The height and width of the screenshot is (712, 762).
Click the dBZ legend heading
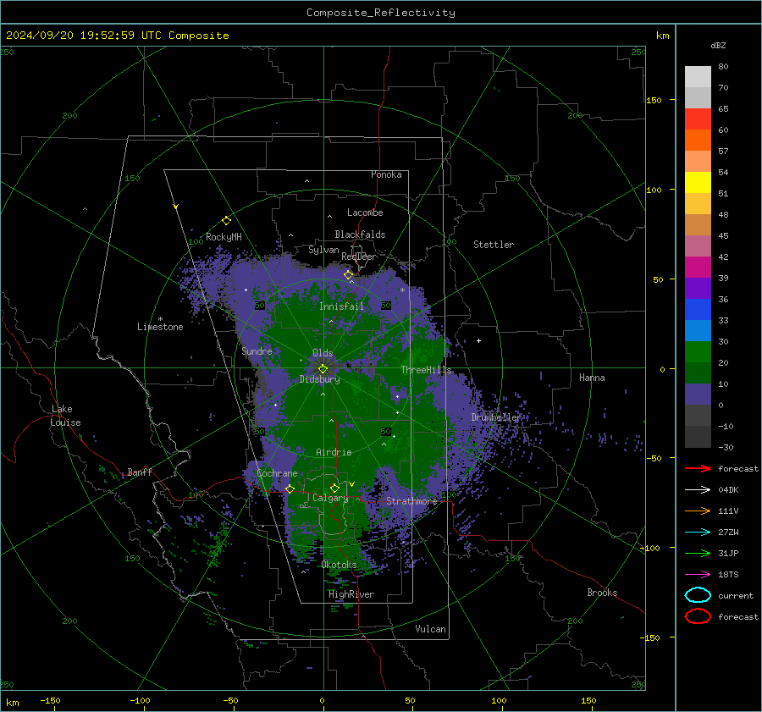(718, 45)
